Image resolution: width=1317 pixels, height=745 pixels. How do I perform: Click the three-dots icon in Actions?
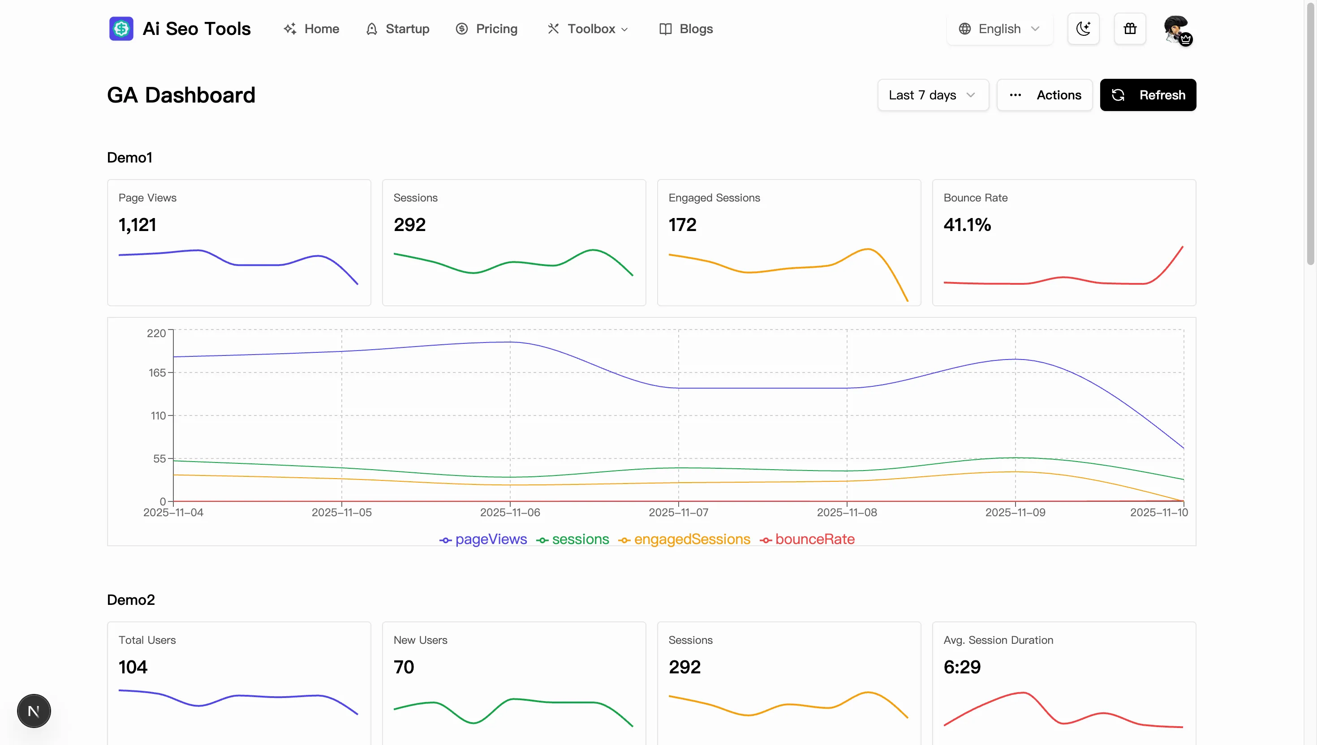[x=1016, y=95]
